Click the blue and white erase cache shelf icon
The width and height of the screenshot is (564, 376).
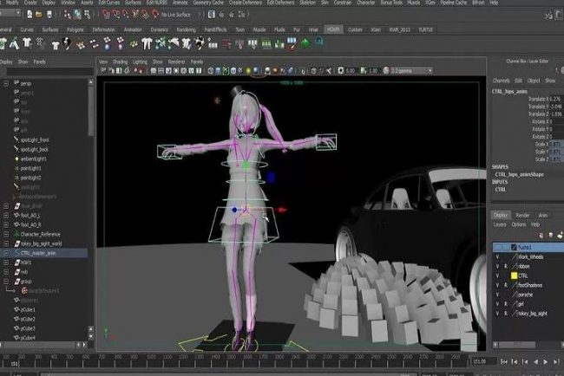292,43
